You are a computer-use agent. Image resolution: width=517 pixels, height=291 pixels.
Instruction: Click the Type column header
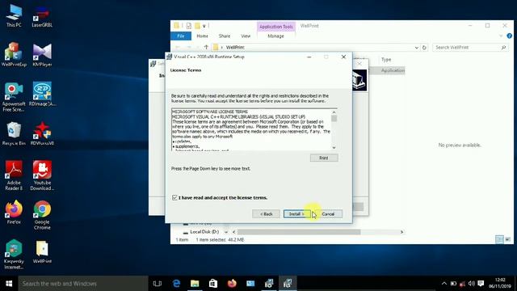coord(386,59)
